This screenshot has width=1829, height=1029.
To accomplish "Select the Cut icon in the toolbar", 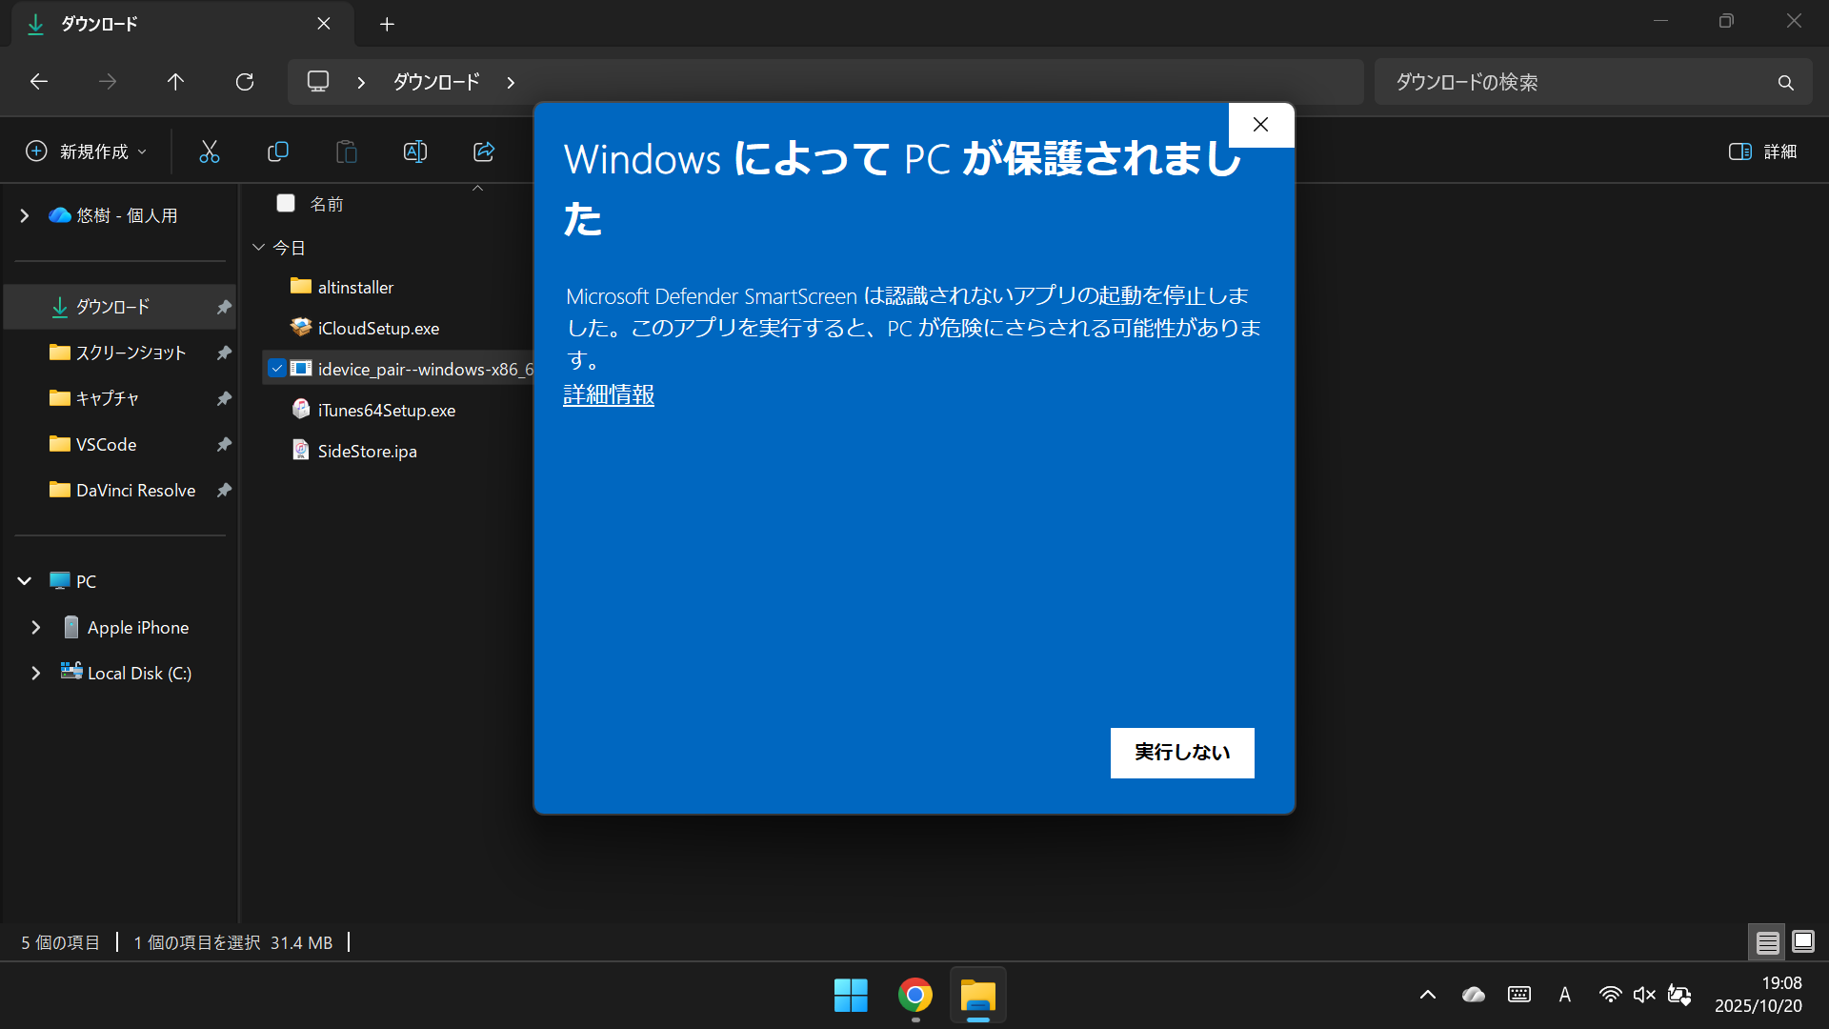I will [210, 151].
